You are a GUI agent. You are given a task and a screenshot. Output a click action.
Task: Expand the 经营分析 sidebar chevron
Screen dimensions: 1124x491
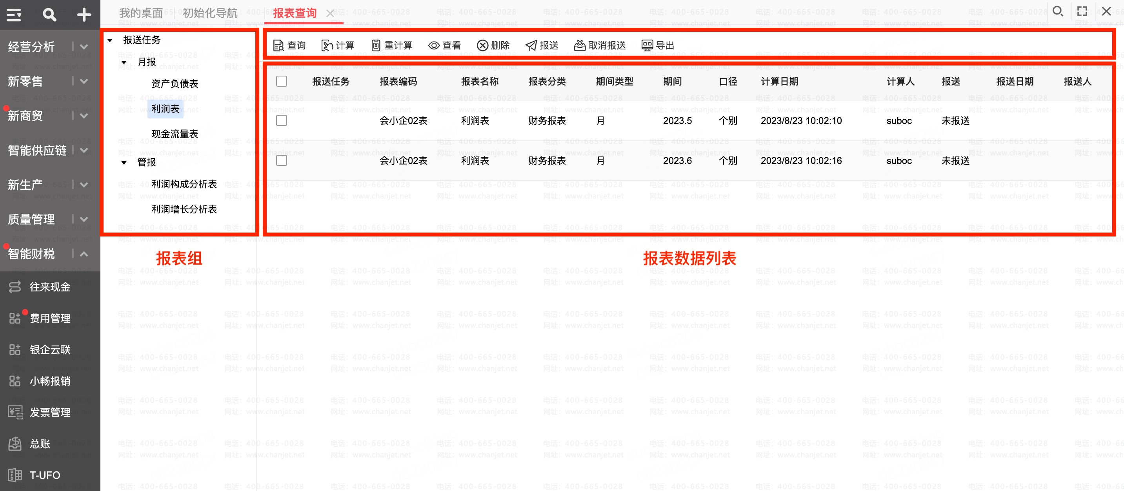(x=84, y=46)
